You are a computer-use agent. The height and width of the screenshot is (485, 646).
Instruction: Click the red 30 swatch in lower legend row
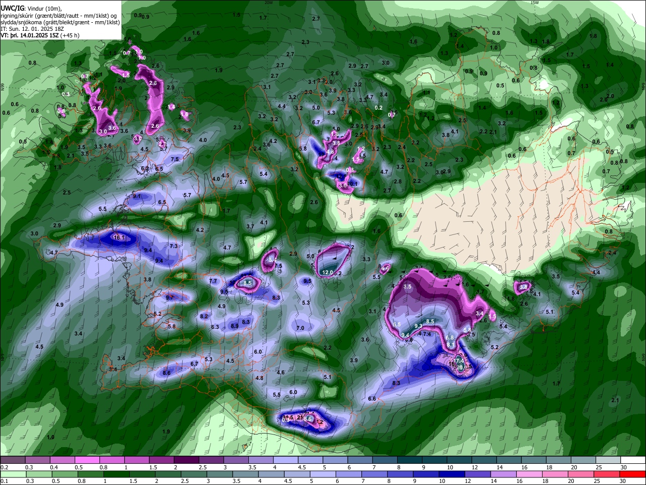[x=632, y=474]
